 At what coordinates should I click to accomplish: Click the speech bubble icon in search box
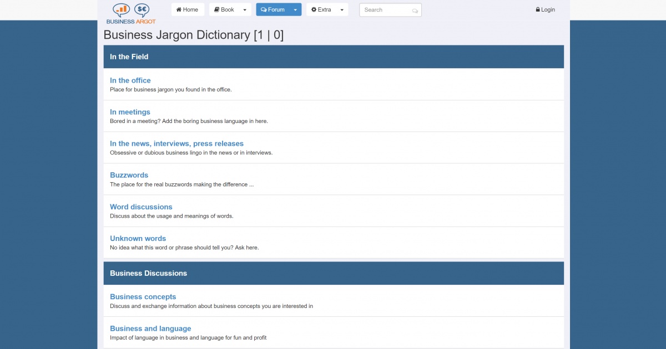(415, 11)
